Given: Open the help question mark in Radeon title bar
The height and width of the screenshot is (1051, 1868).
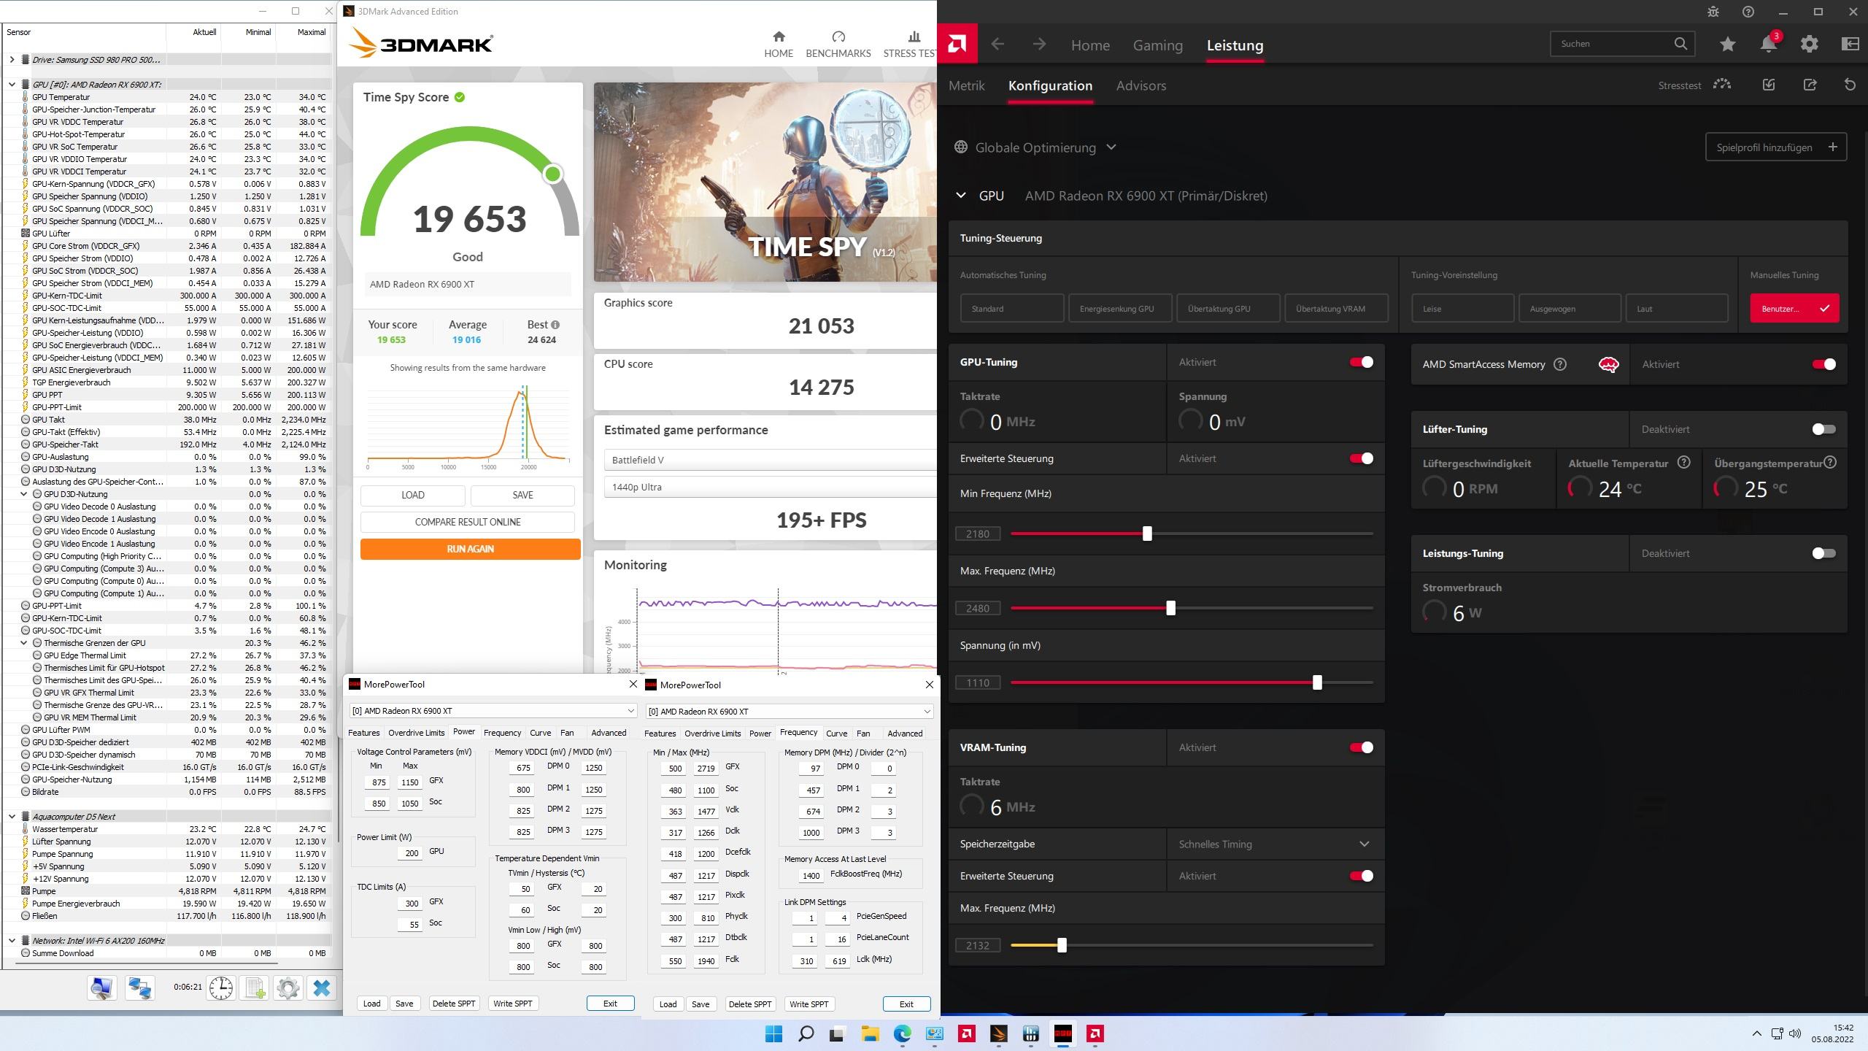Looking at the screenshot, I should (1748, 12).
